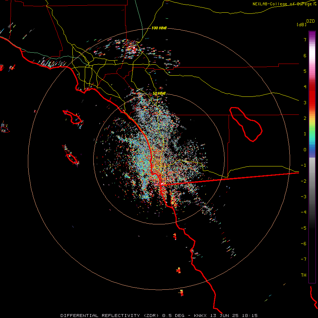Viewport: 318px width, 318px height.
Task: Click the blue 0 dB segment of the color bar
Action: (x=312, y=150)
